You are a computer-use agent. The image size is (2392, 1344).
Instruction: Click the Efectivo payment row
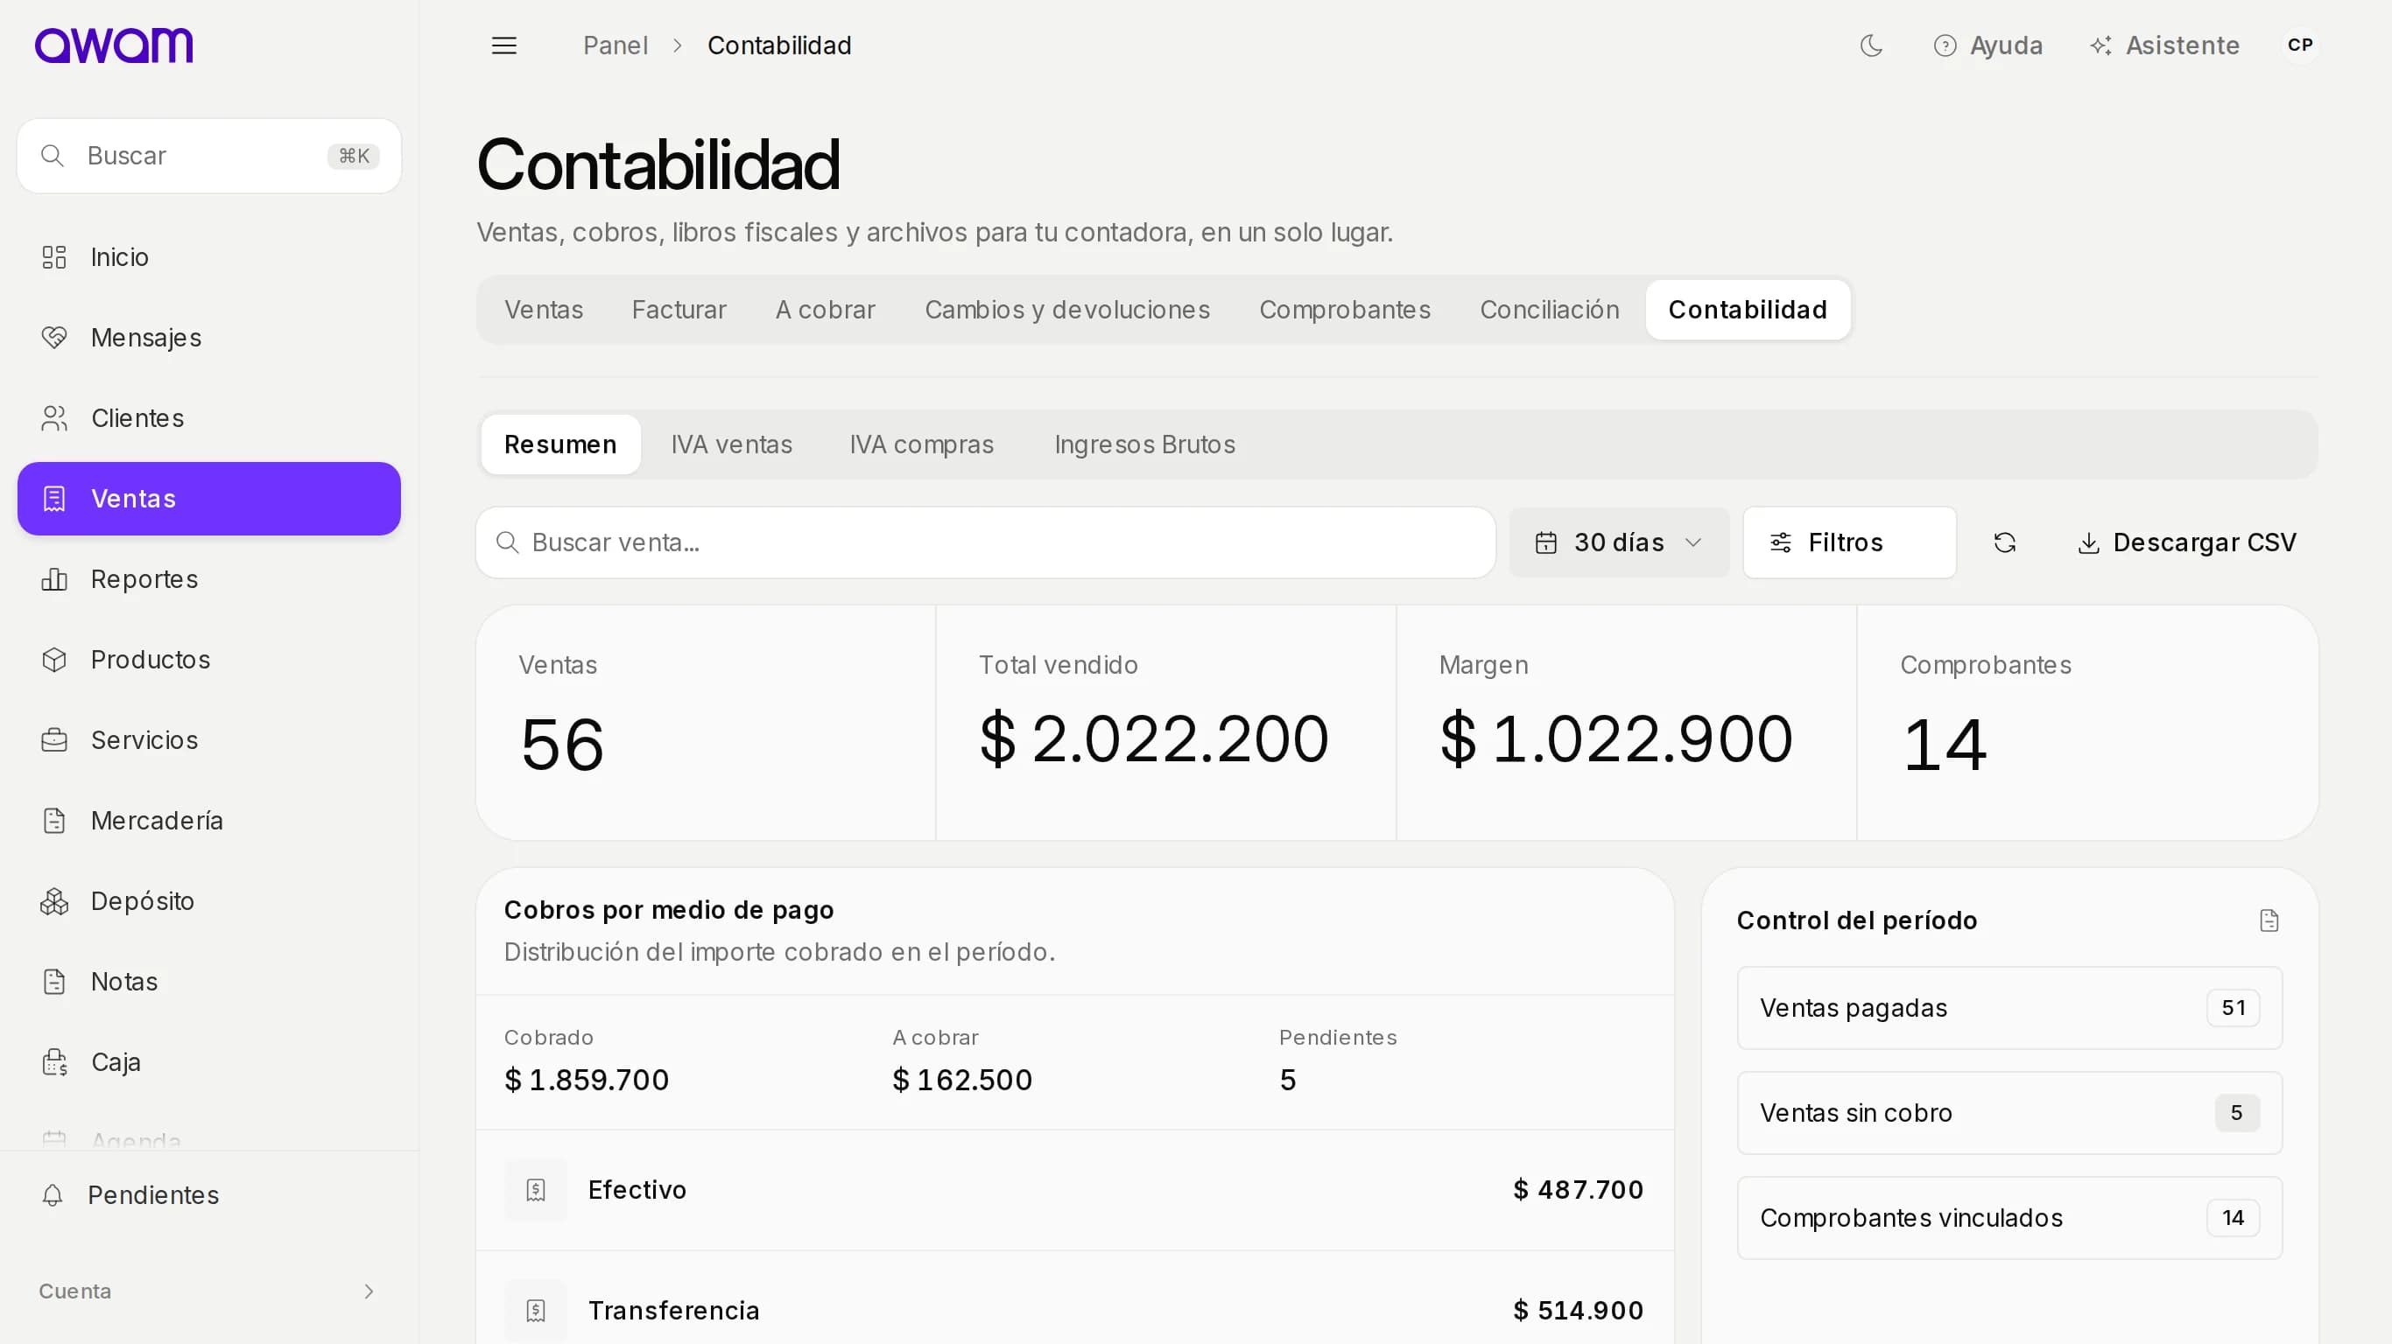pos(1074,1190)
